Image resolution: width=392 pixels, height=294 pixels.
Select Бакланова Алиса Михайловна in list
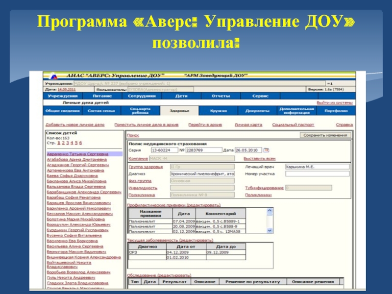(x=76, y=181)
